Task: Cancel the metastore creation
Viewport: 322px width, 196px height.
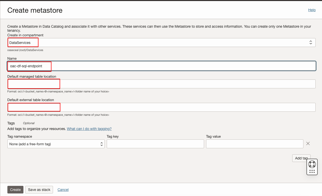Action: 63,190
